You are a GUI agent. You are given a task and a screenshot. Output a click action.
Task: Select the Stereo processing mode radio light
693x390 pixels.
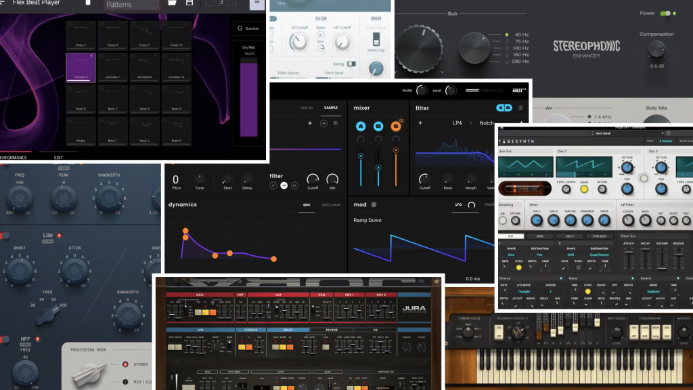[125, 364]
